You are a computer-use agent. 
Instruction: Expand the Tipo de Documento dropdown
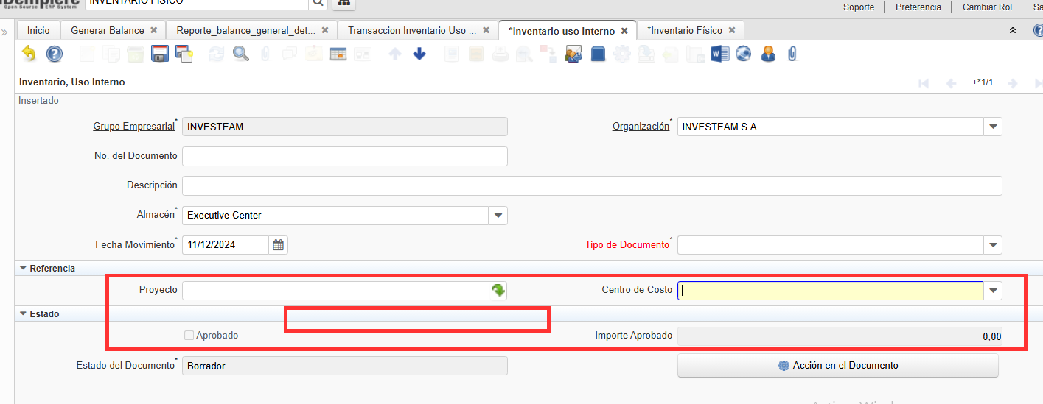[993, 245]
